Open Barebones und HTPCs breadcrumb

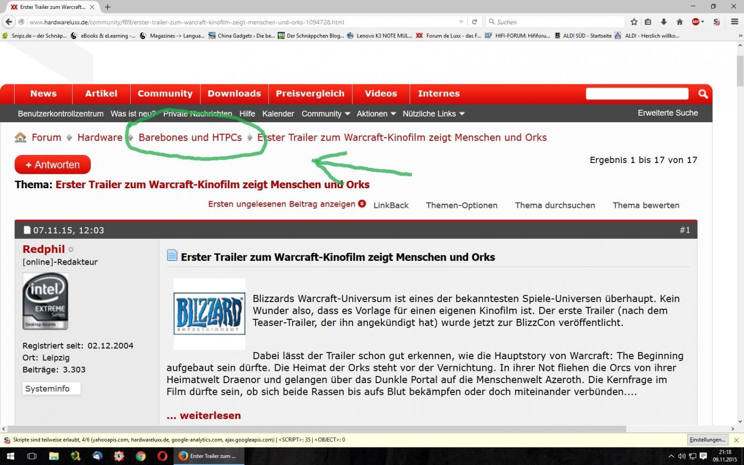click(x=190, y=138)
